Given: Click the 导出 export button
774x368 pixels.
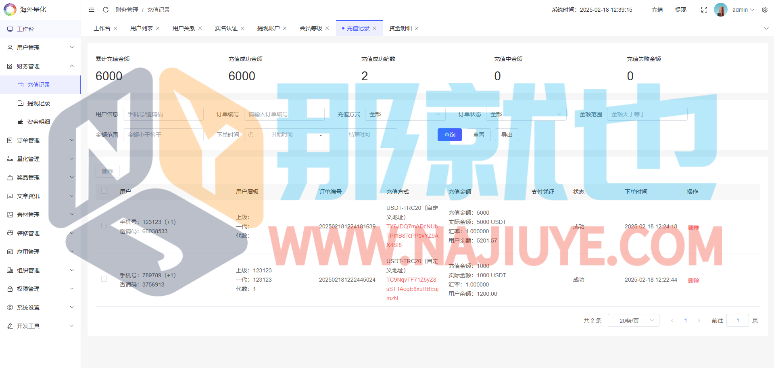Looking at the screenshot, I should pyautogui.click(x=507, y=135).
